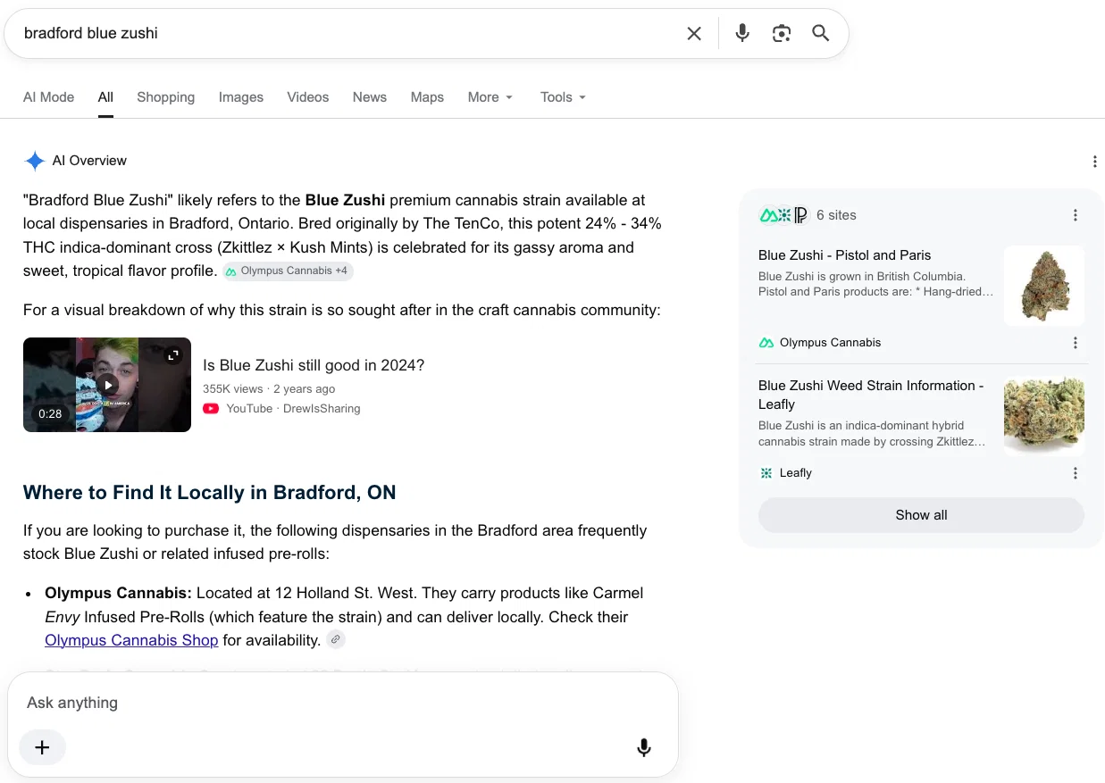The height and width of the screenshot is (783, 1105).
Task: Start voice search with microphone icon
Action: click(742, 34)
